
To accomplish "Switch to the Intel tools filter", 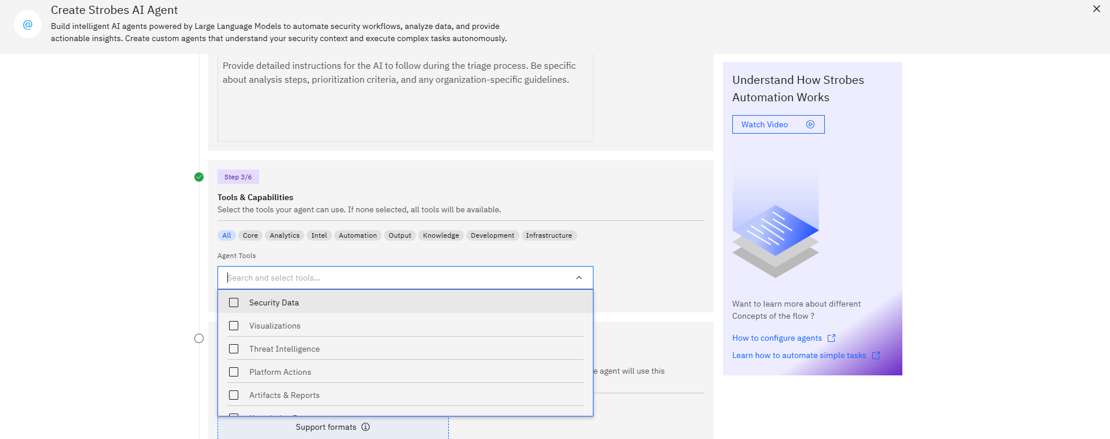I will click(319, 235).
